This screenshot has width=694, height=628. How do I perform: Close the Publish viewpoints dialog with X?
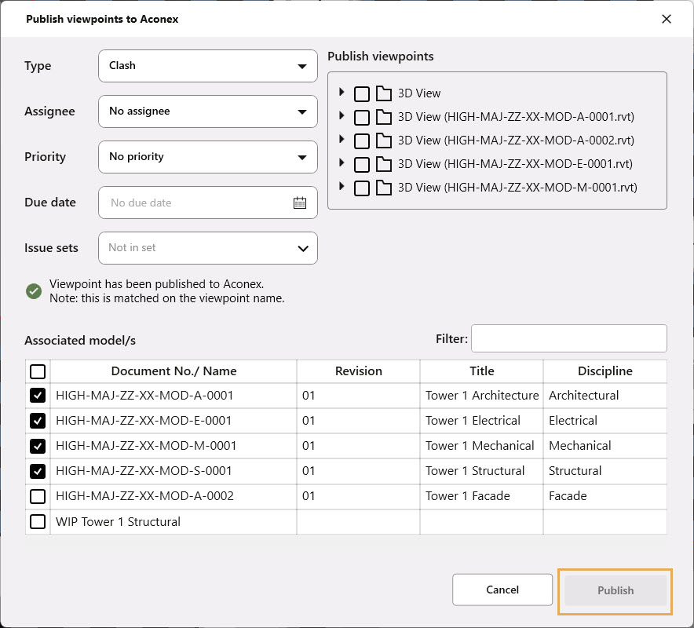(667, 19)
